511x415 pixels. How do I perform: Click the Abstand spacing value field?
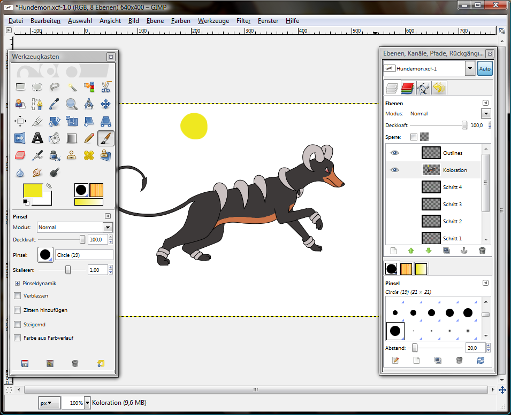tap(475, 348)
